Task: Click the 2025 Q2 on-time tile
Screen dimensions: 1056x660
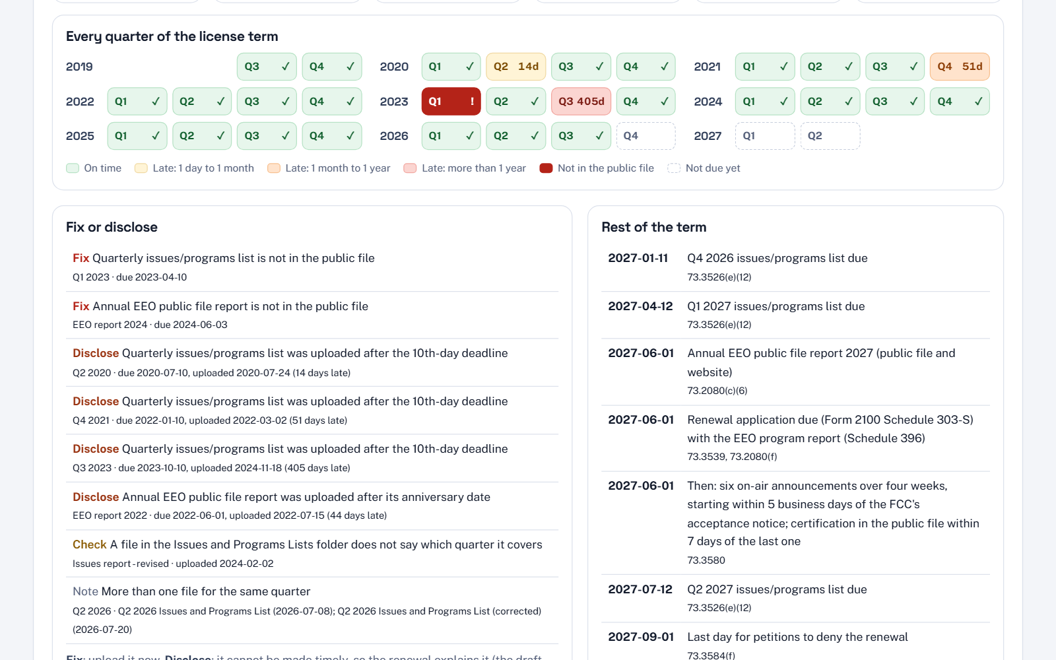Action: [202, 136]
